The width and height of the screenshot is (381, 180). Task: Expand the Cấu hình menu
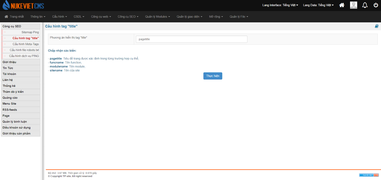coord(60,17)
